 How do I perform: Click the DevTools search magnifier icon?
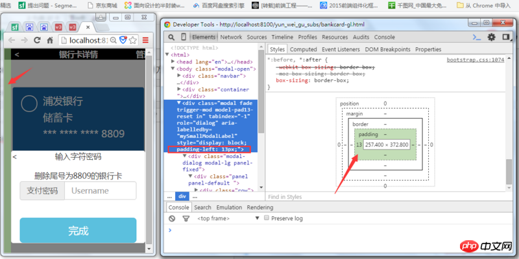pyautogui.click(x=171, y=37)
